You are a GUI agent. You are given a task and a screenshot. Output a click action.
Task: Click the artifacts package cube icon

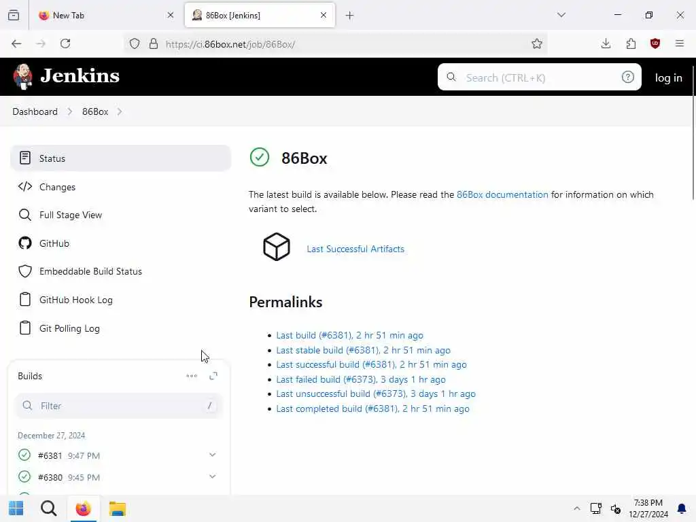[277, 247]
